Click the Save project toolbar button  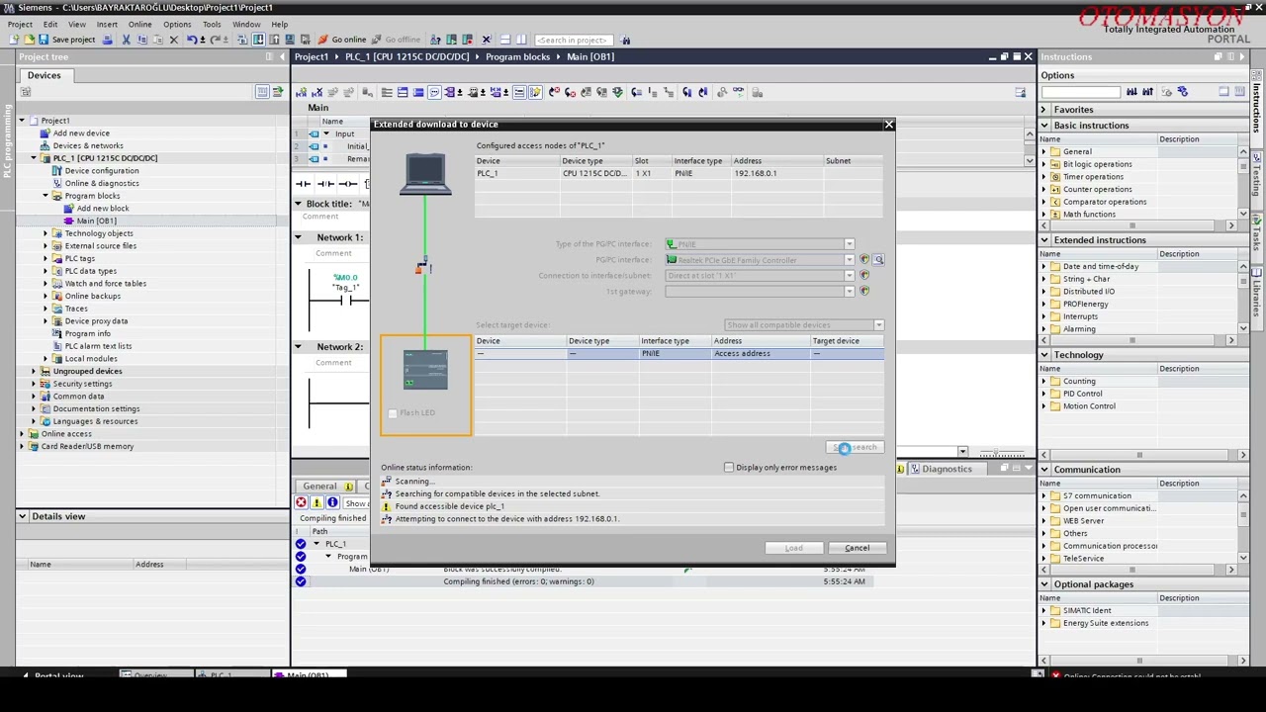click(x=66, y=40)
